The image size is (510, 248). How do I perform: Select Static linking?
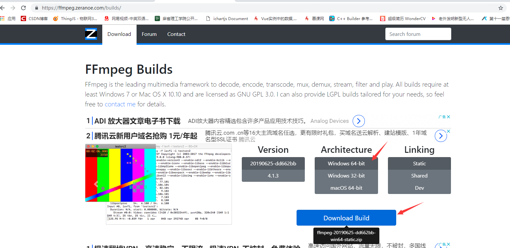[419, 163]
